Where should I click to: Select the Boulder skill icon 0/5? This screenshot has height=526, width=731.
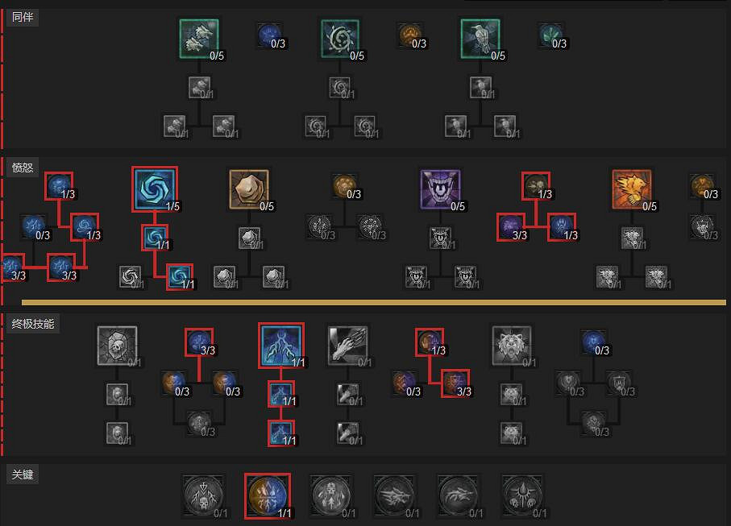coord(249,189)
